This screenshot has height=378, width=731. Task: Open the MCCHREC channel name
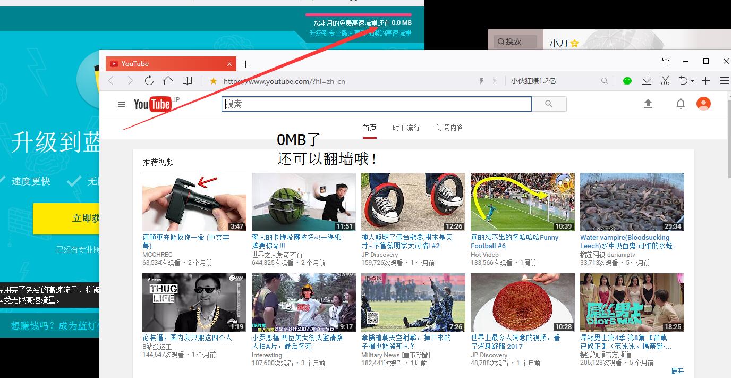click(157, 255)
